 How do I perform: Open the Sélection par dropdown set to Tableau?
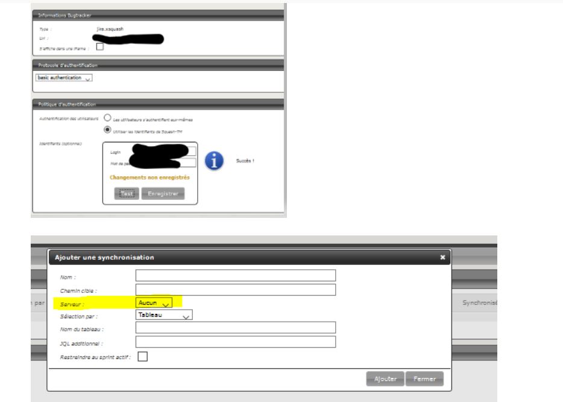coord(164,314)
